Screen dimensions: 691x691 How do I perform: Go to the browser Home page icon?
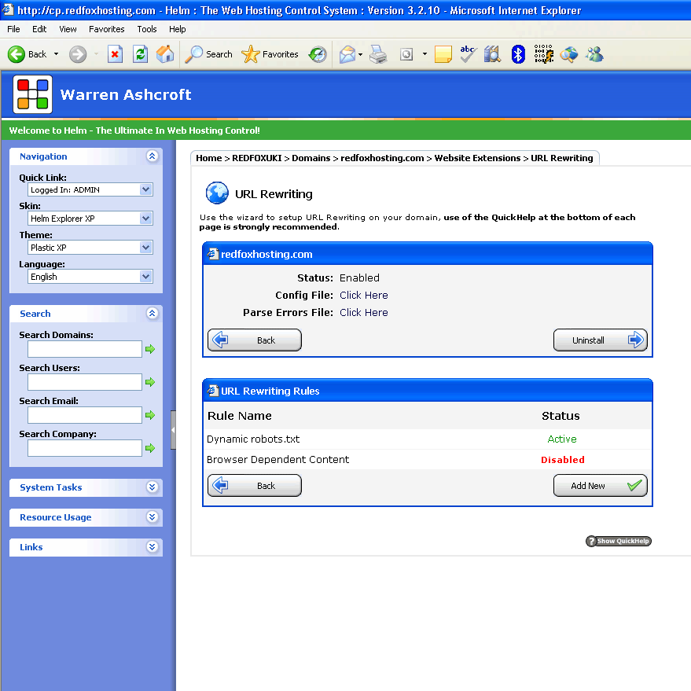point(165,55)
